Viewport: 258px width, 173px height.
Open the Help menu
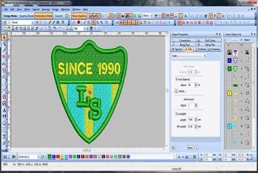click(85, 9)
